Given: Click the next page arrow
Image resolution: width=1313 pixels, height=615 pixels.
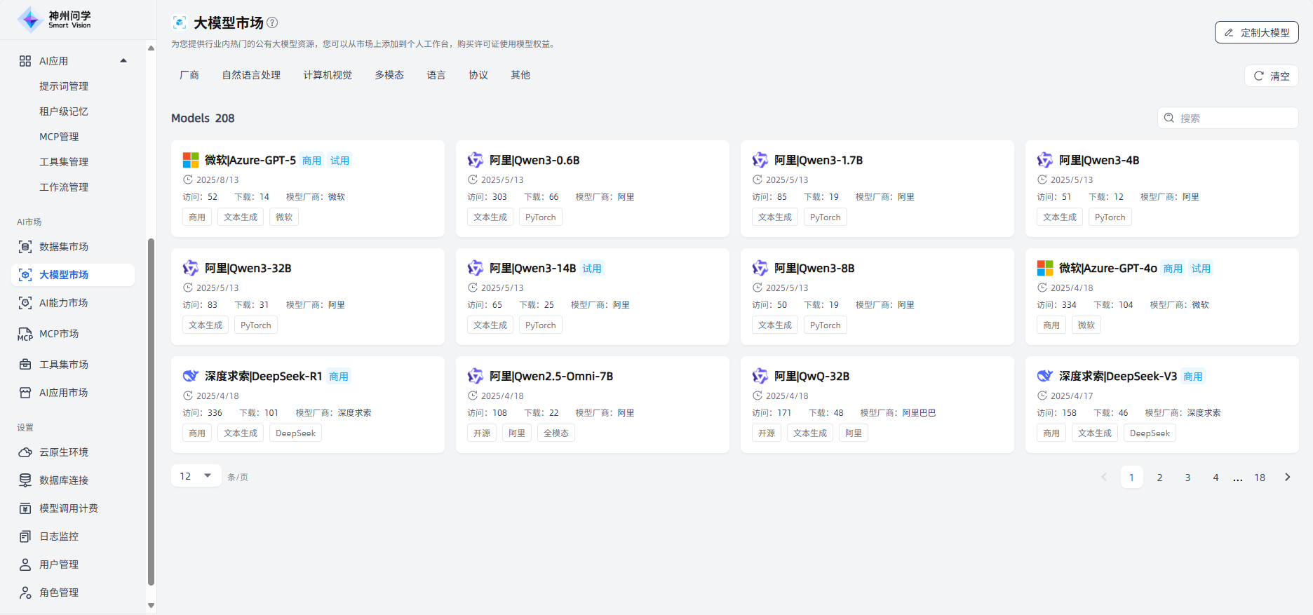Looking at the screenshot, I should point(1288,477).
